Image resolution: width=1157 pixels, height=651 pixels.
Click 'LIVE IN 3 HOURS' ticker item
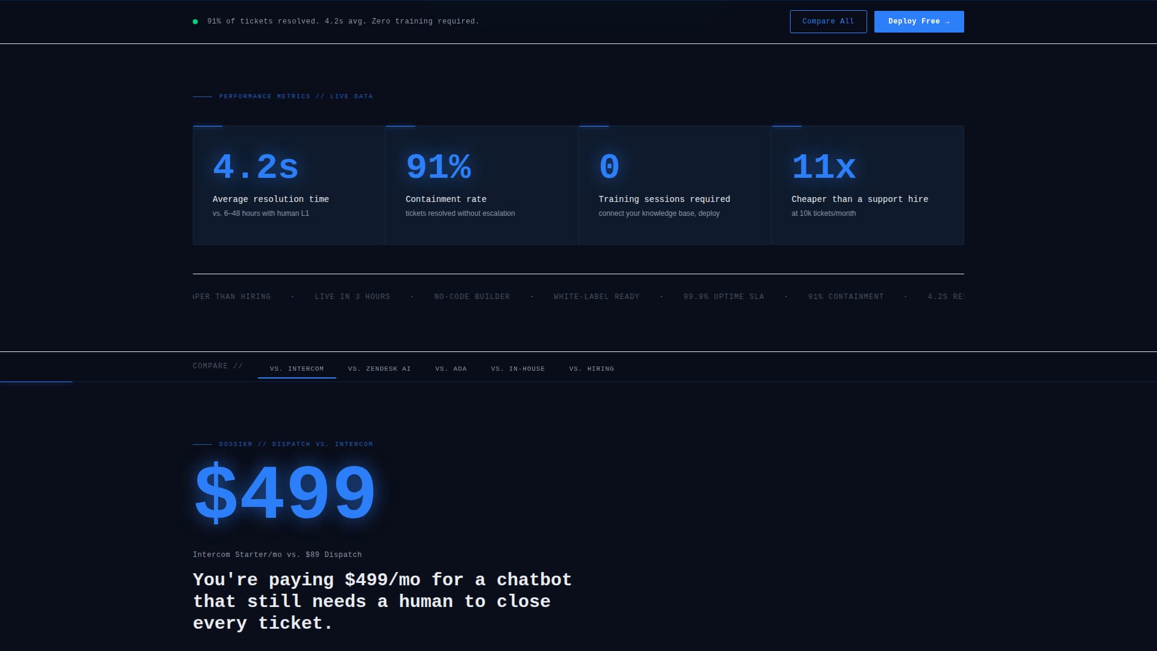tap(353, 297)
